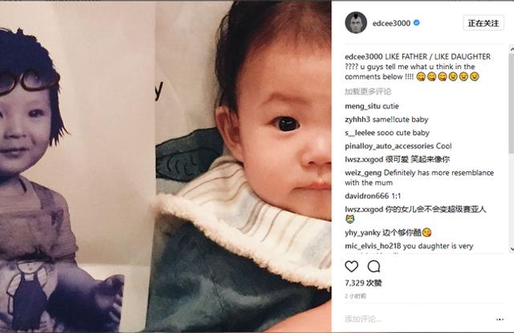Click the blue verified badge
Image resolution: width=514 pixels, height=333 pixels.
(417, 23)
